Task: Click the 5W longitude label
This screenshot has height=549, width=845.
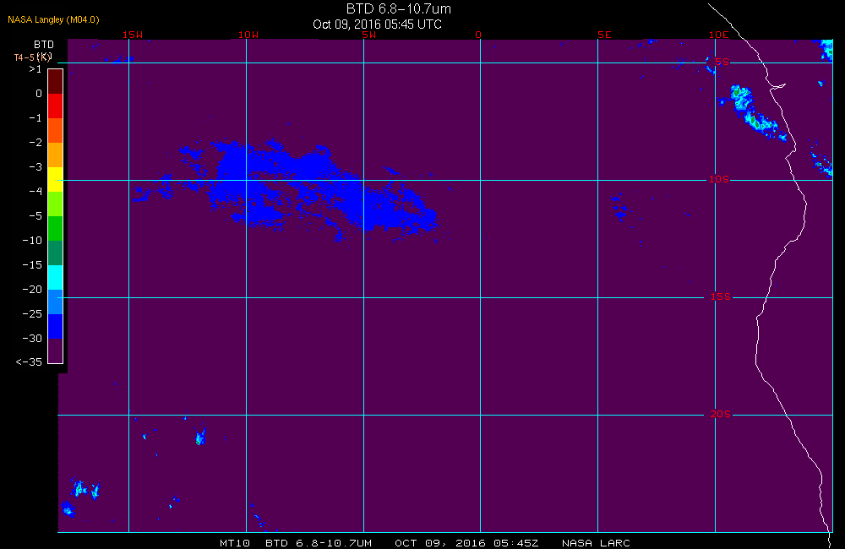Action: click(368, 35)
